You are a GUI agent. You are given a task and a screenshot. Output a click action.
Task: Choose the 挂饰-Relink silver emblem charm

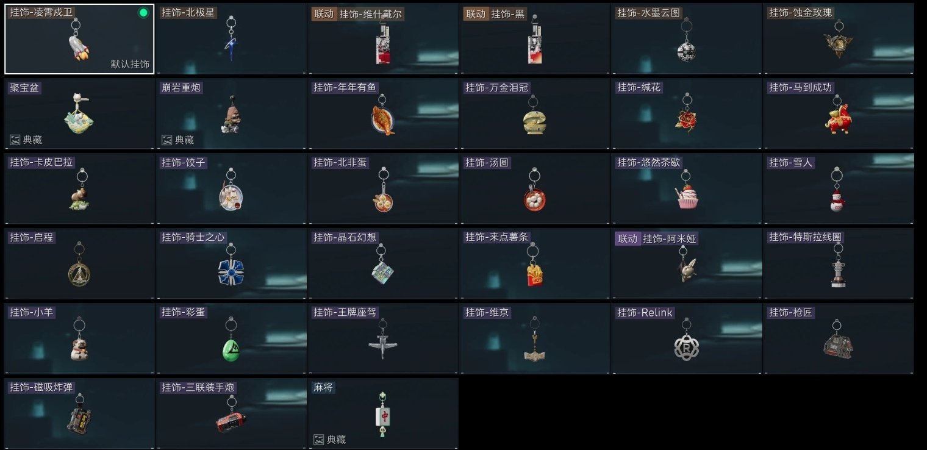687,338
